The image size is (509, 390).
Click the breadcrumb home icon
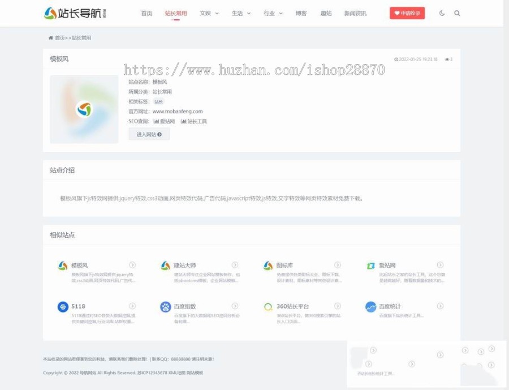[51, 38]
